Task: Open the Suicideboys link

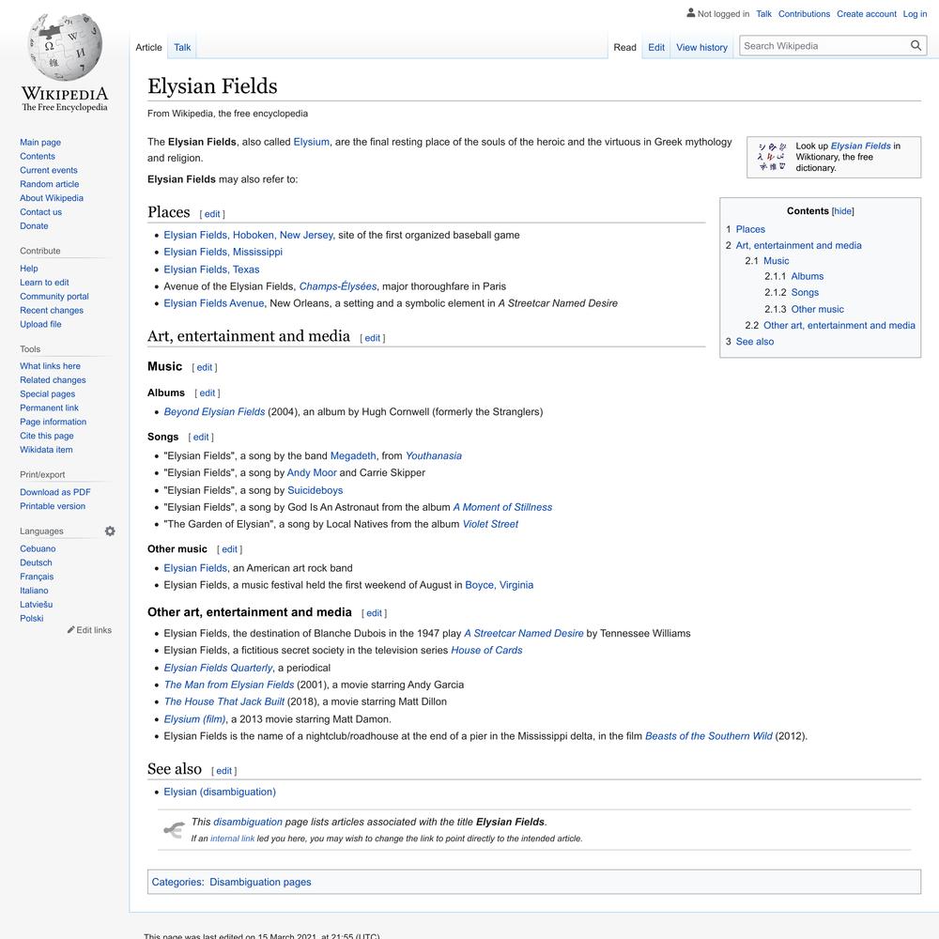Action: tap(315, 490)
